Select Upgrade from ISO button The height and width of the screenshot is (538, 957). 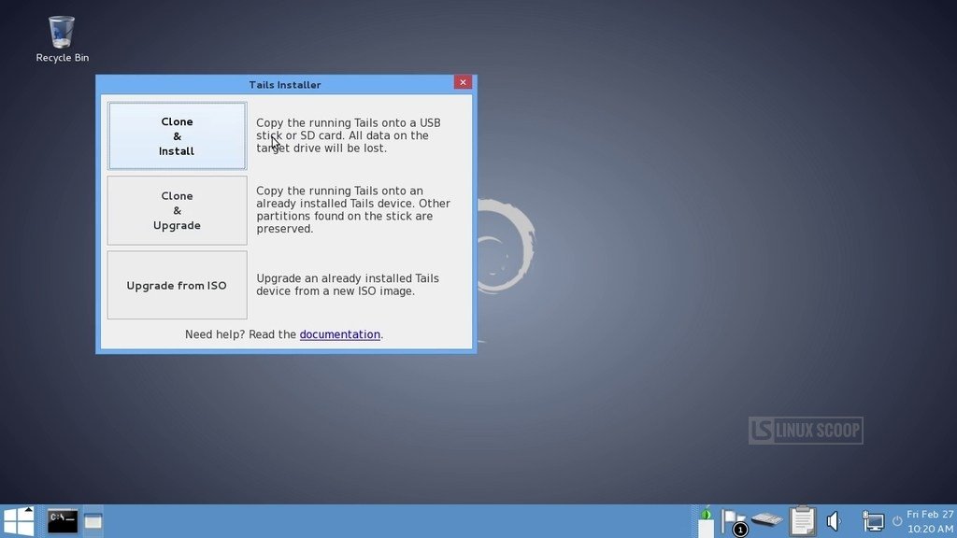pyautogui.click(x=177, y=285)
